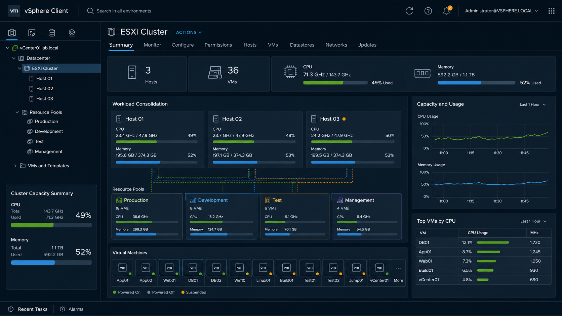This screenshot has width=562, height=316.
Task: Open the notifications bell icon
Action: (446, 11)
